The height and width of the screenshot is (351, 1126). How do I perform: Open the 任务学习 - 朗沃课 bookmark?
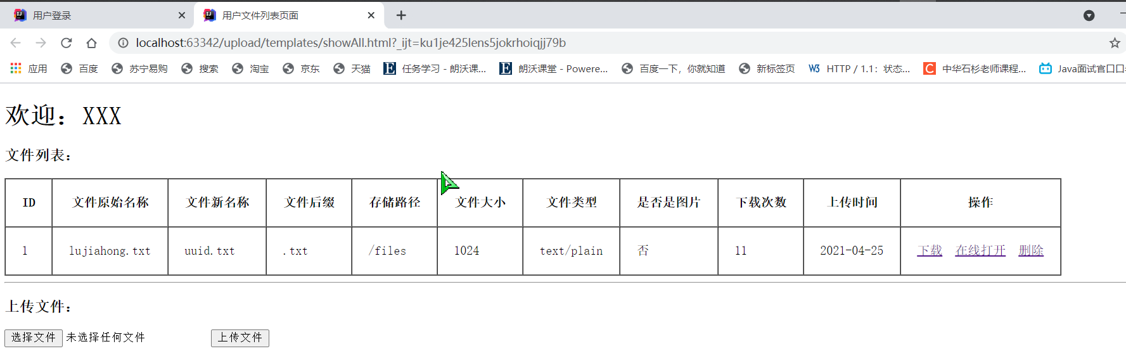click(x=435, y=68)
